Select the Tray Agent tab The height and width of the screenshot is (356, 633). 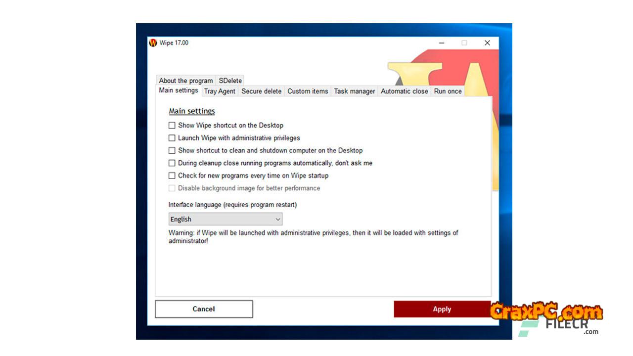point(220,91)
